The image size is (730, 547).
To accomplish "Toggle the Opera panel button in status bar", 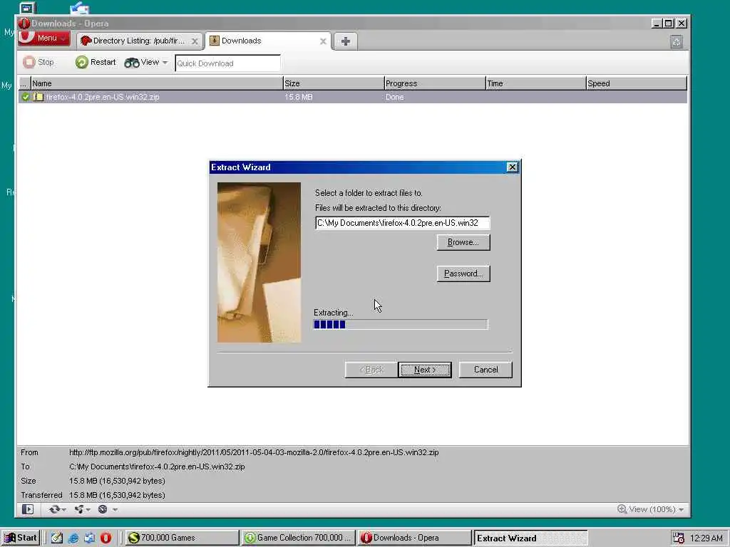I will coord(28,509).
